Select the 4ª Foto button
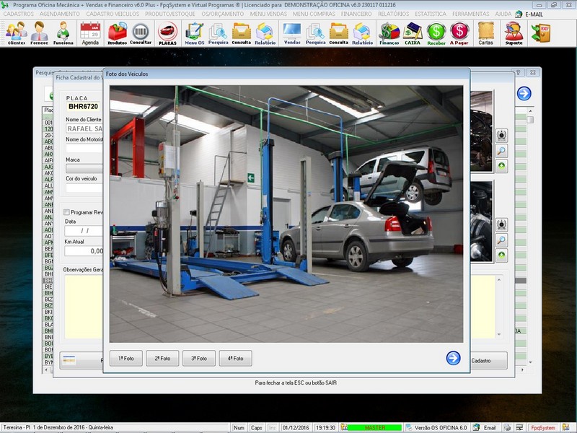Screen dimensions: 577x433 234,358
